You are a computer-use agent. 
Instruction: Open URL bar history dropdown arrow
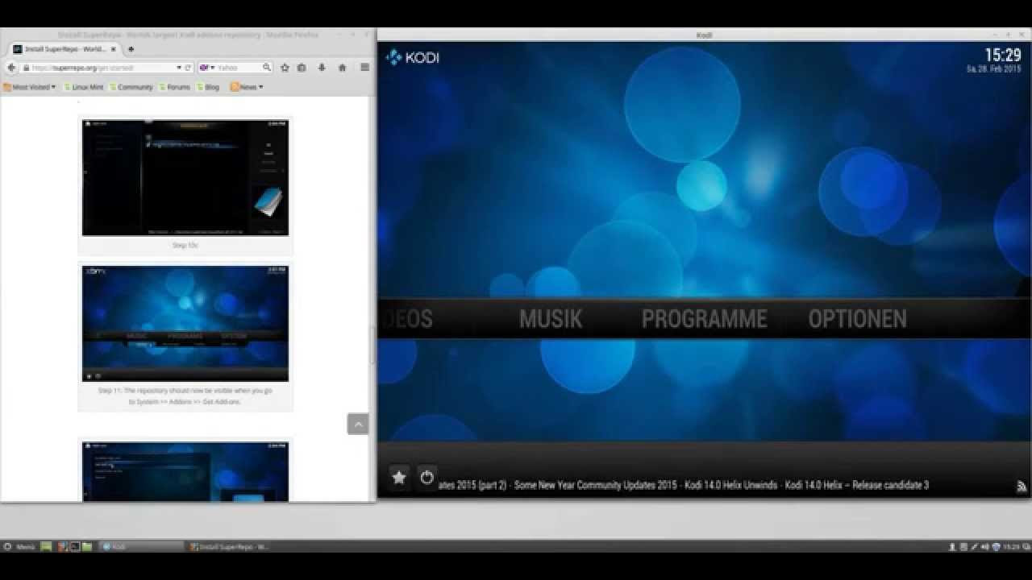(179, 68)
